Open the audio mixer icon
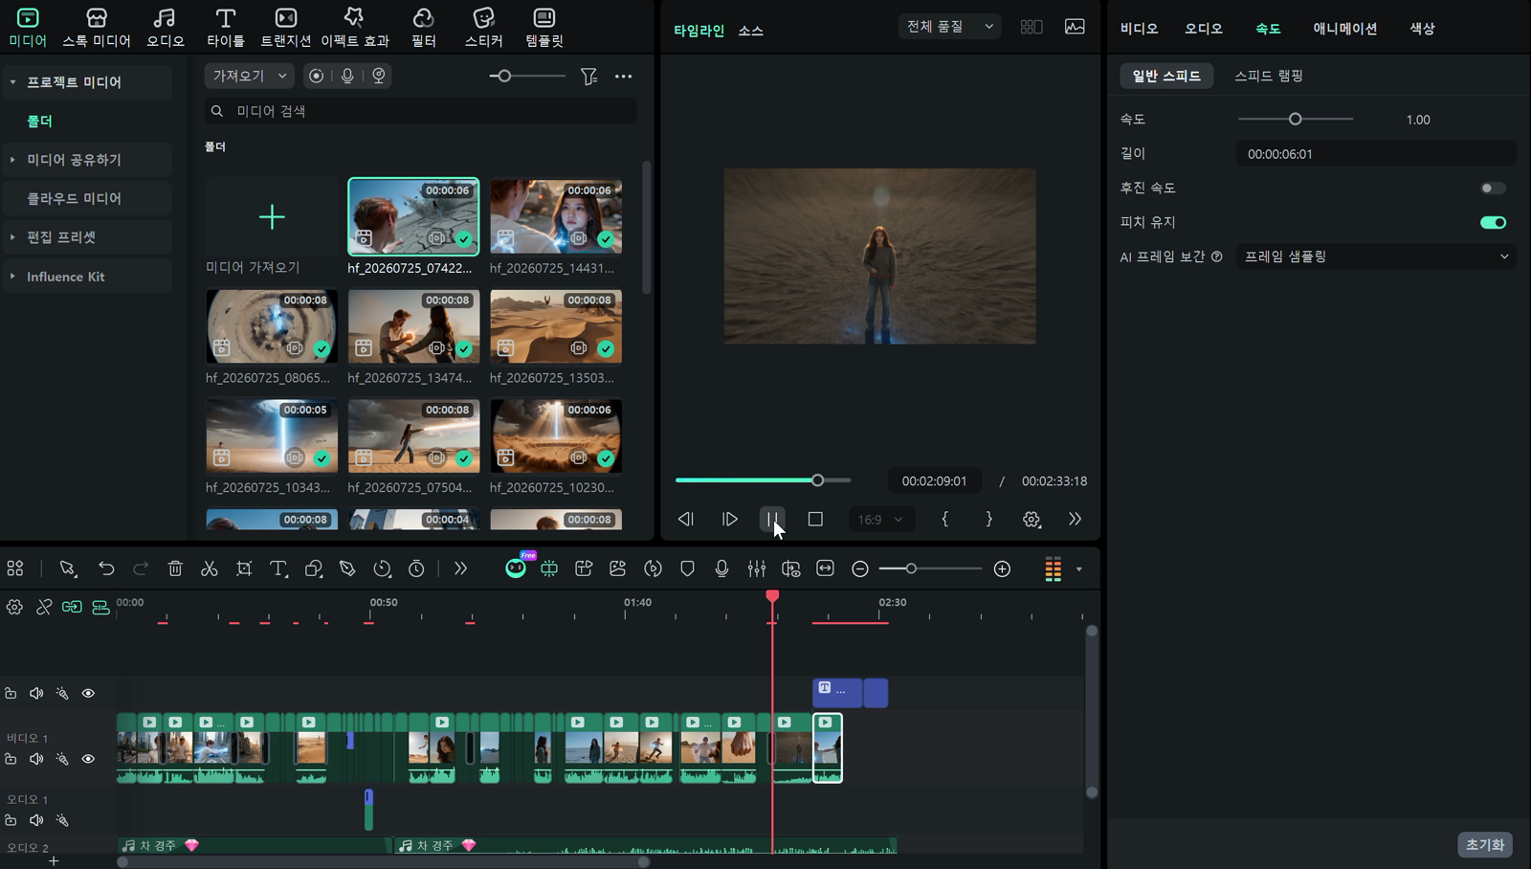Viewport: 1531px width, 869px height. click(756, 568)
